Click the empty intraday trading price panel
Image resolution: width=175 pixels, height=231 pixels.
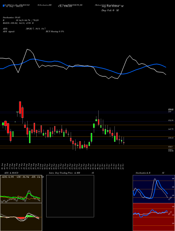click(x=70, y=196)
